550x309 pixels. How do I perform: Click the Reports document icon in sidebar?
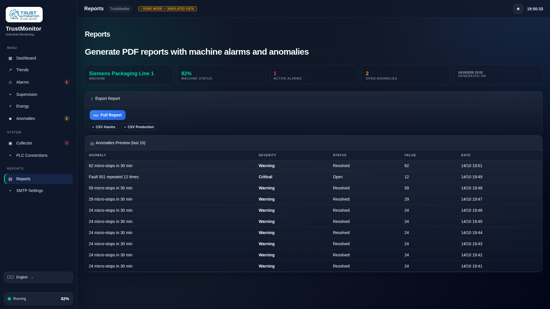[x=10, y=179]
